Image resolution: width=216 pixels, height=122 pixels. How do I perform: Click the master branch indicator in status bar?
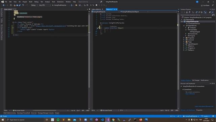(206, 116)
